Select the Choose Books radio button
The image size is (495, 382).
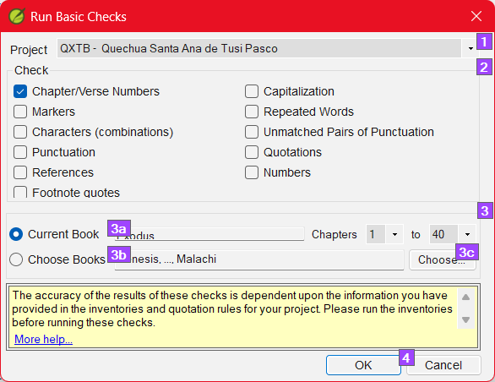click(x=16, y=259)
